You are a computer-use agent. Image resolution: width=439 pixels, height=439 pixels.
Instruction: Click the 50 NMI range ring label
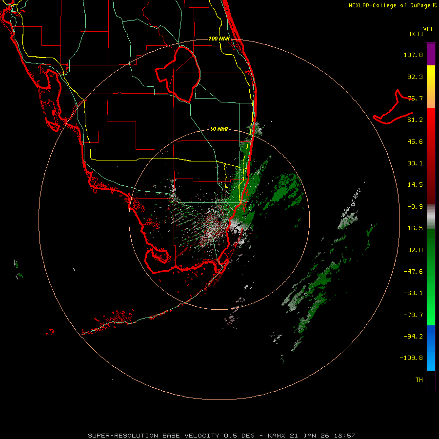click(219, 129)
